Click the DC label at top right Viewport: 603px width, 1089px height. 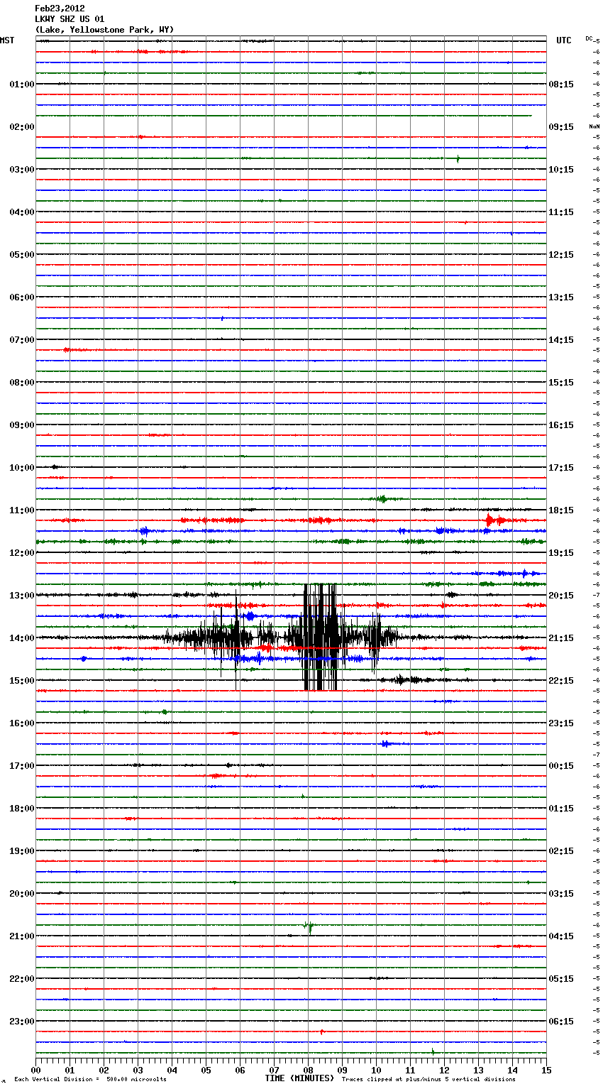click(590, 38)
